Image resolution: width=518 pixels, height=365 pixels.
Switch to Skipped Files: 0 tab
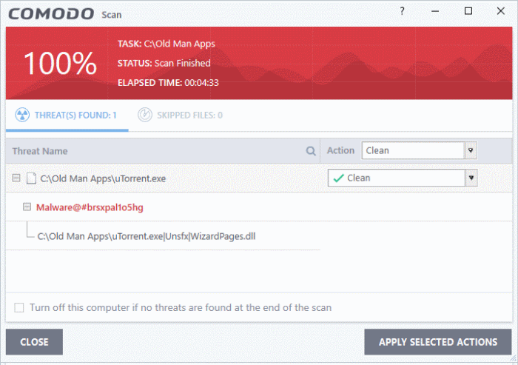[181, 115]
